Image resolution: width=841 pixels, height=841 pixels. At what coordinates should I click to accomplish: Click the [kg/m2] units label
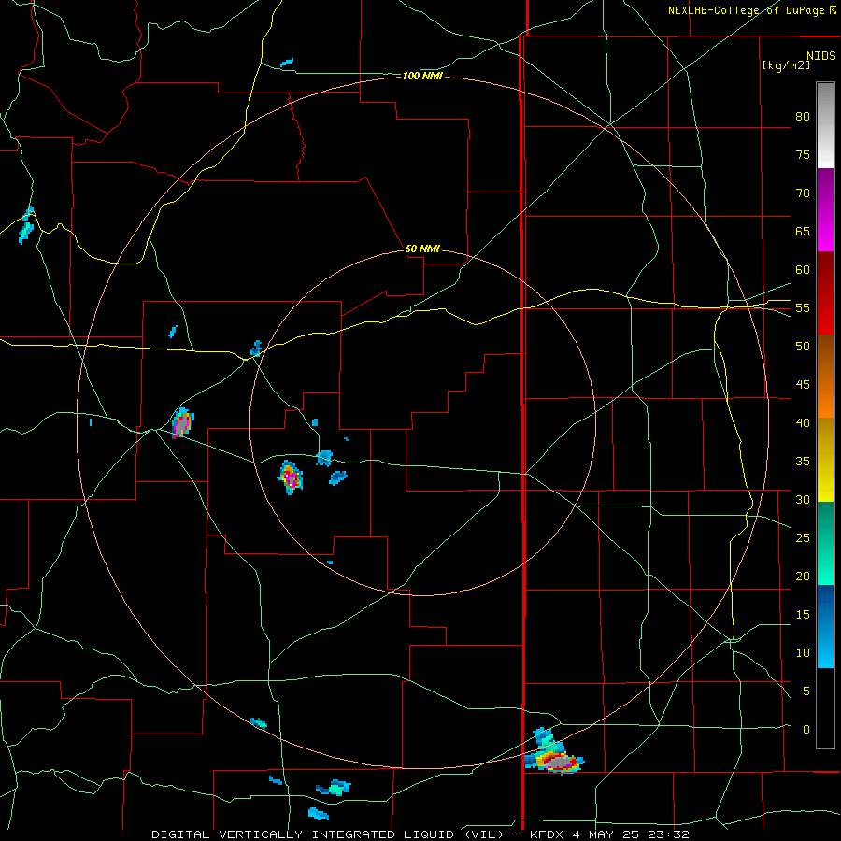[x=786, y=65]
